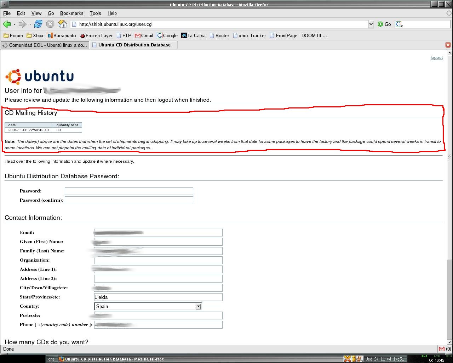The height and width of the screenshot is (363, 453).
Task: Open the Forum bookmark folder
Action: (13, 35)
